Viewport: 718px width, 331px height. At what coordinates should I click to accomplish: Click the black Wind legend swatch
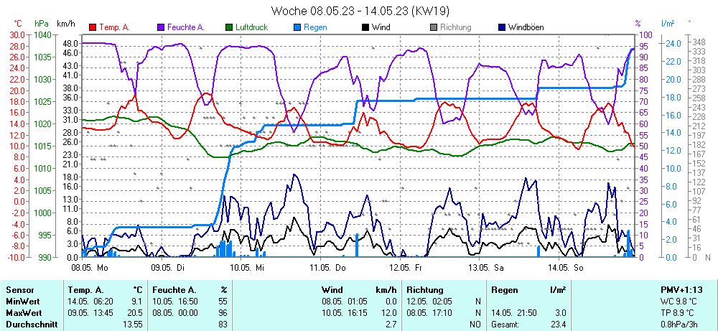coord(365,27)
